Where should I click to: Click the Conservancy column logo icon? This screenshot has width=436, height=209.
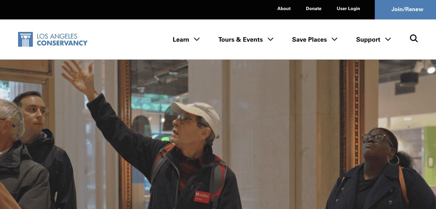coord(25,39)
